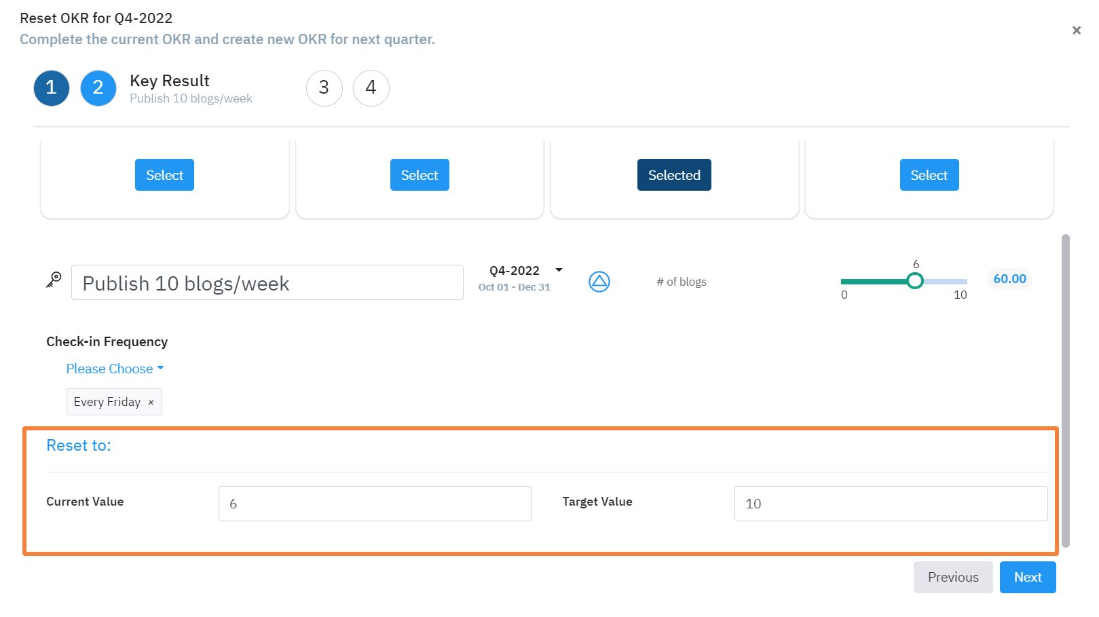Toggle the Selected card button
This screenshot has width=1099, height=617.
pos(674,175)
